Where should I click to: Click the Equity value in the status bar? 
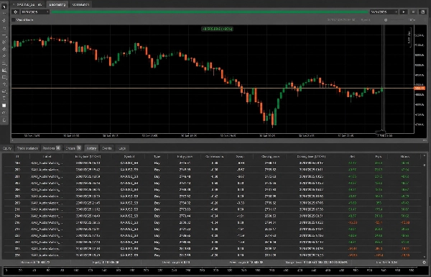(x=106, y=263)
